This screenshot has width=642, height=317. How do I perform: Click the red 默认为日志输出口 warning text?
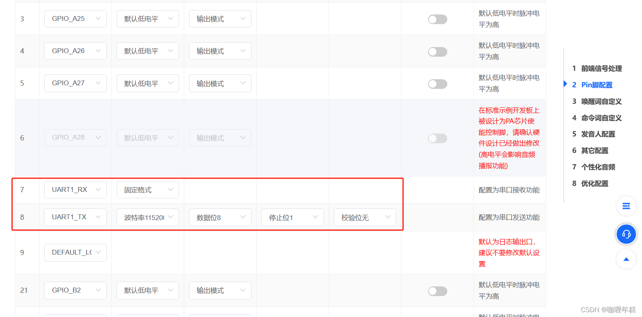click(509, 253)
